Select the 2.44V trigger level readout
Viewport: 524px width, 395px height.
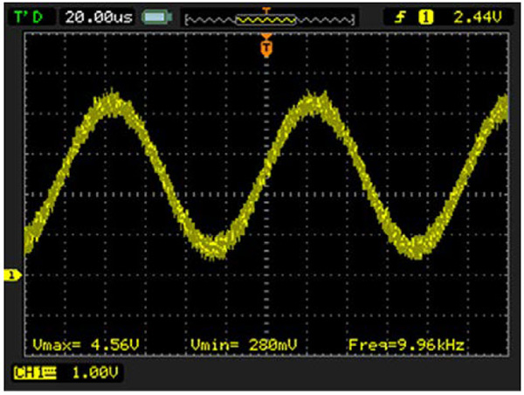(479, 16)
